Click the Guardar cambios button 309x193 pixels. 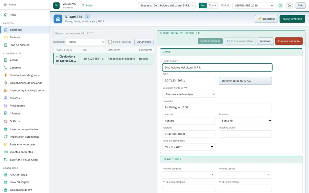point(210,41)
